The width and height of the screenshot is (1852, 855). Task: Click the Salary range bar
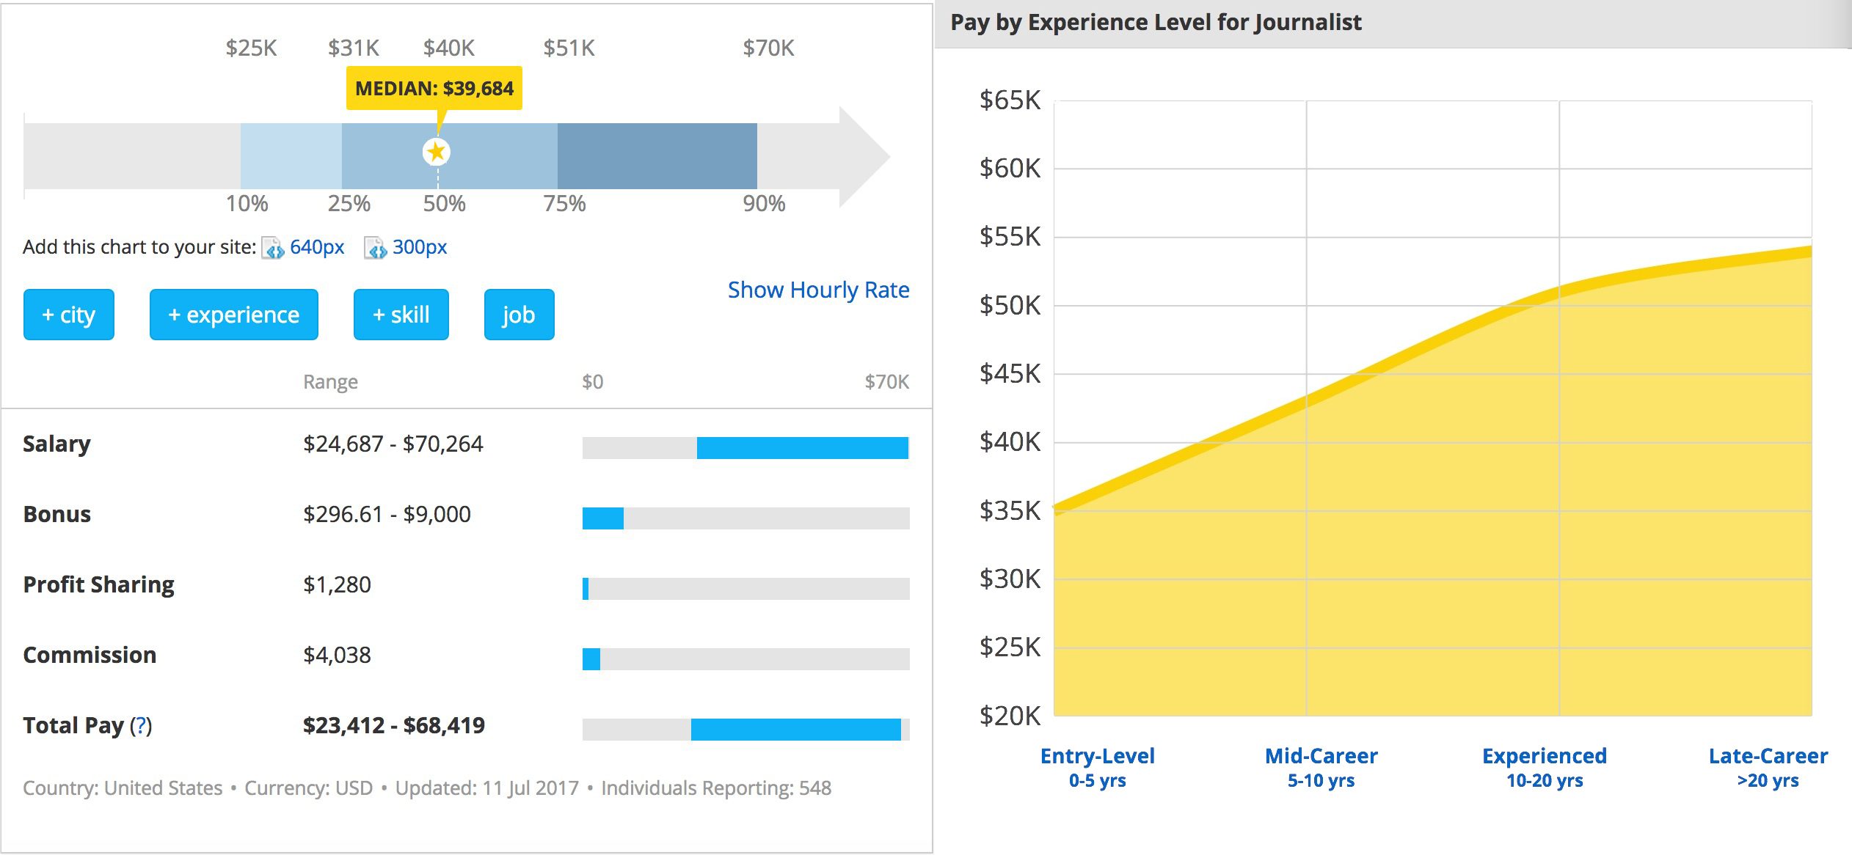[x=746, y=448]
